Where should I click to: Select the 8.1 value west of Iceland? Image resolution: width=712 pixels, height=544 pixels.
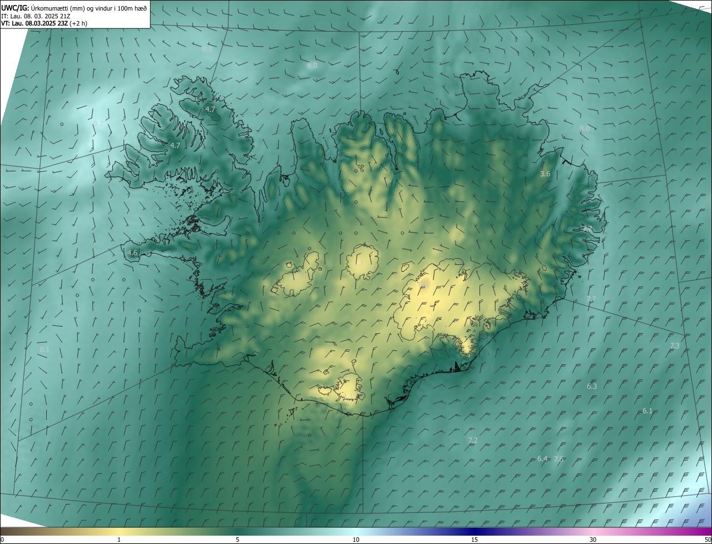point(44,350)
